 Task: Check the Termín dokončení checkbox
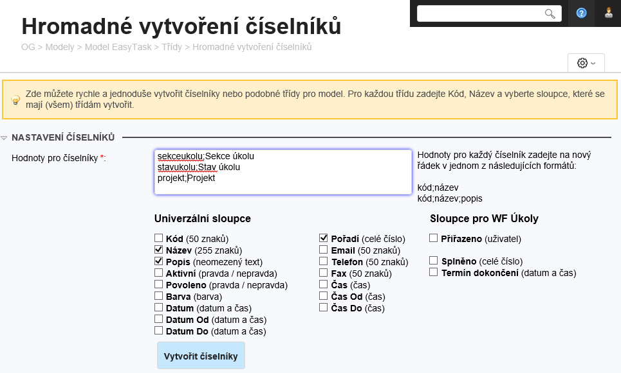[x=434, y=272]
